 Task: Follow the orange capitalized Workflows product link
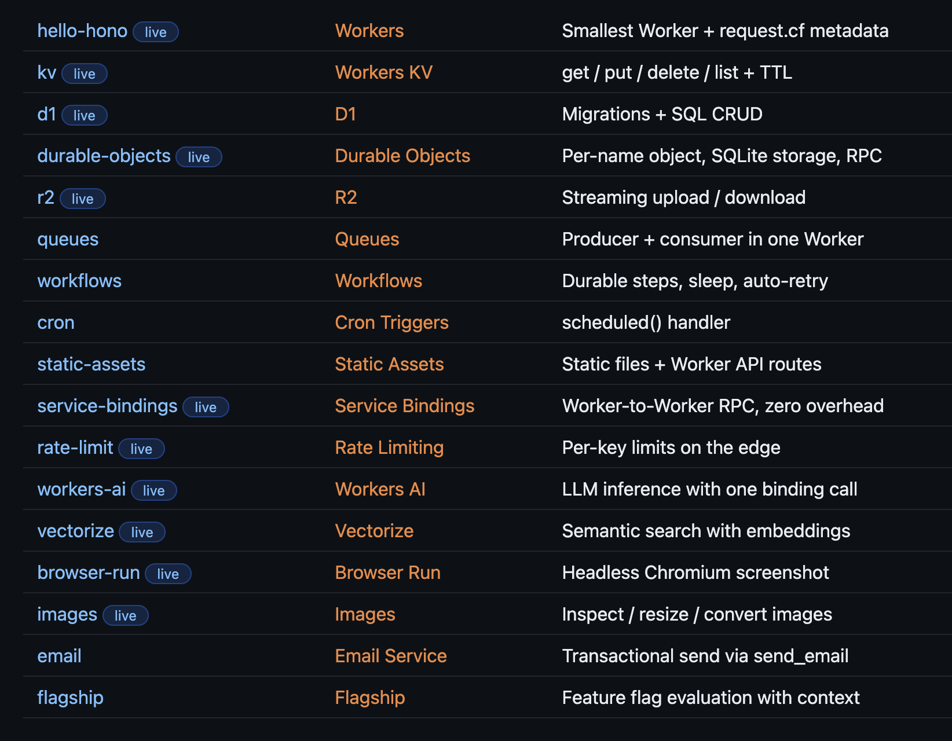(x=379, y=281)
